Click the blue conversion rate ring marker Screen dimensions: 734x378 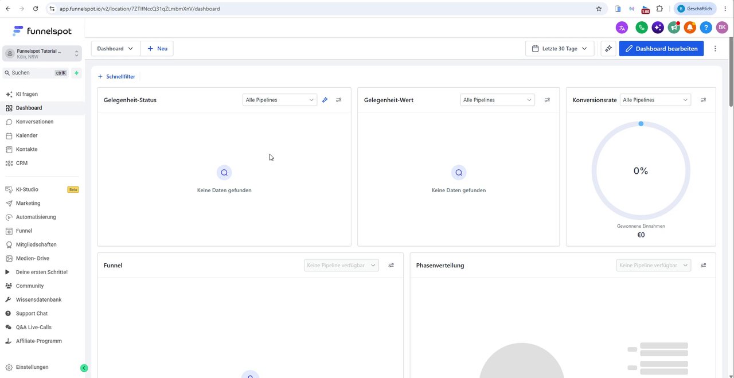point(641,124)
